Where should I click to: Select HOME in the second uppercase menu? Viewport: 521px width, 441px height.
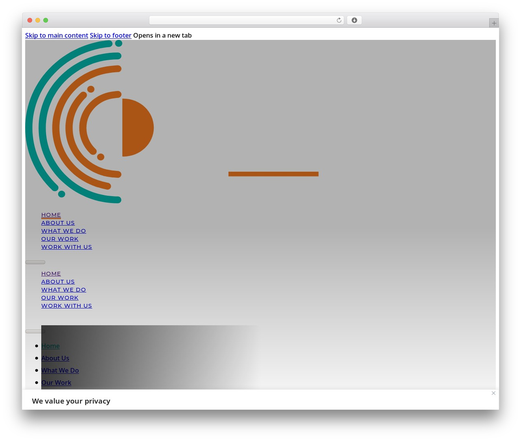click(51, 274)
